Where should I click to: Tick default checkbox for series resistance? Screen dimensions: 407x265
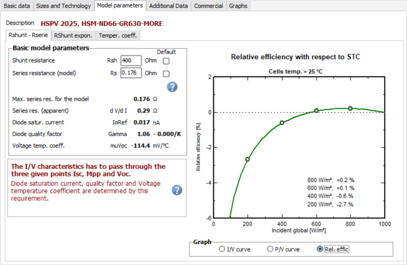pos(166,74)
